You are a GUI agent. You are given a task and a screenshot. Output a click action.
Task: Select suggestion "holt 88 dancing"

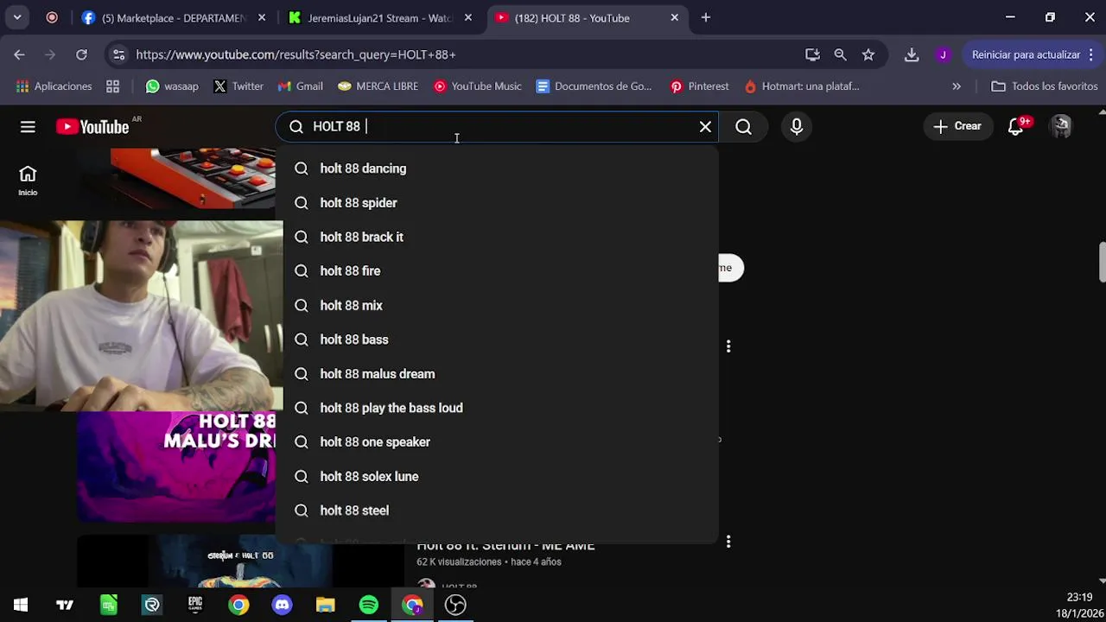tap(497, 168)
